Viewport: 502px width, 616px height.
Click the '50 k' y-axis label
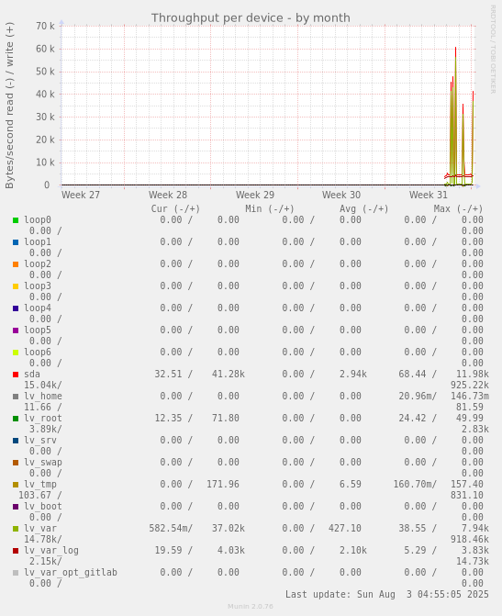46,72
